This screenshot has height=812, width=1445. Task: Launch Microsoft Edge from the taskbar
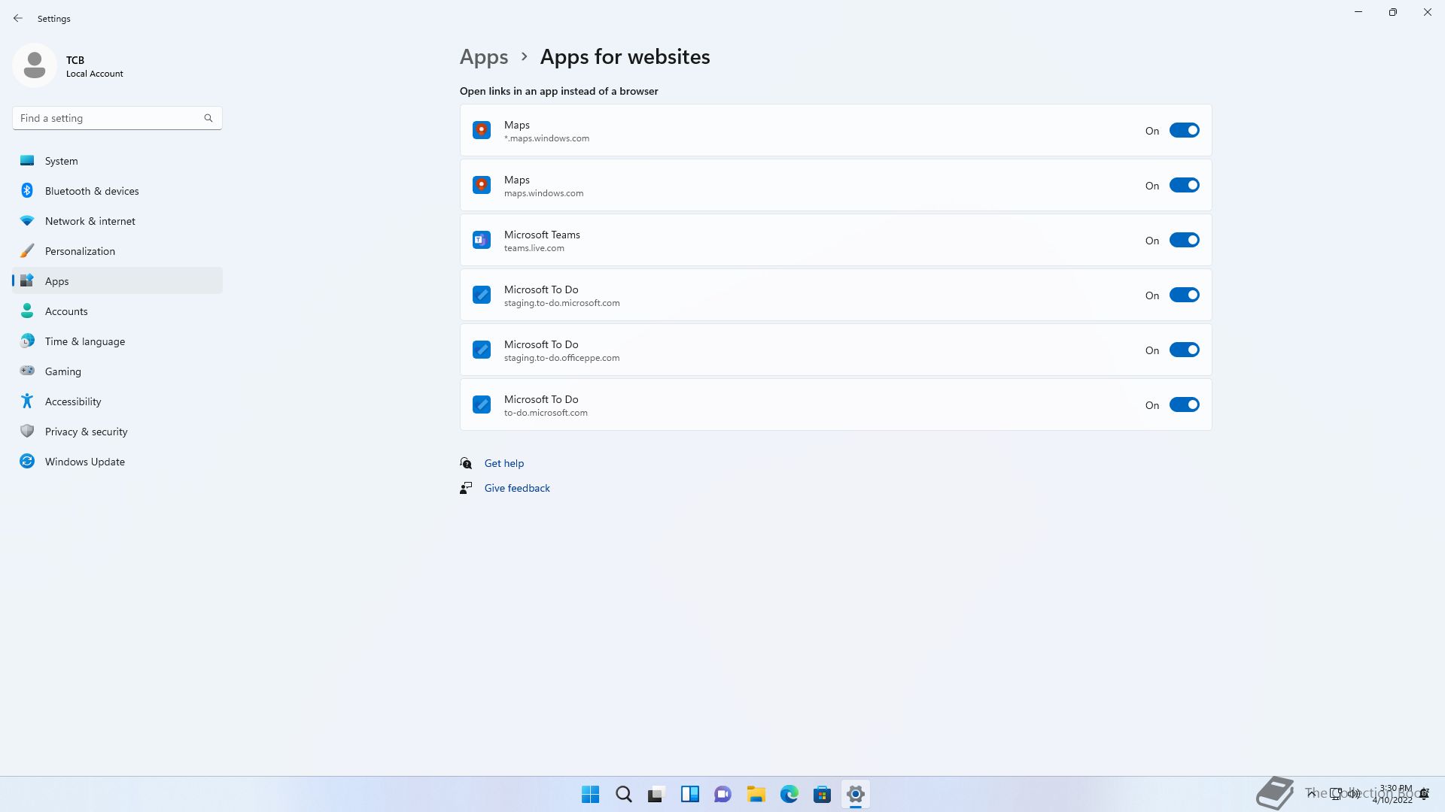pos(789,794)
